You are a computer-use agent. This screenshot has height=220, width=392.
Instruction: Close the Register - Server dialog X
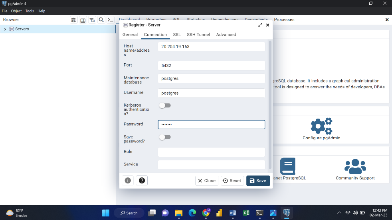[x=267, y=25]
